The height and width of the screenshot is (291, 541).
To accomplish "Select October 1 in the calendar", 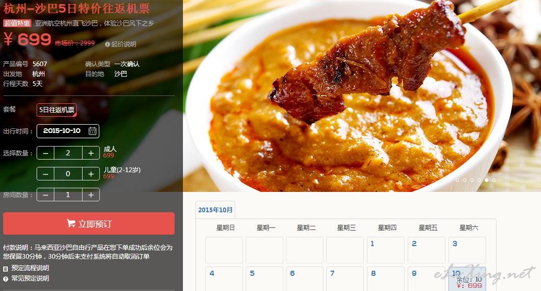I will pos(385,250).
